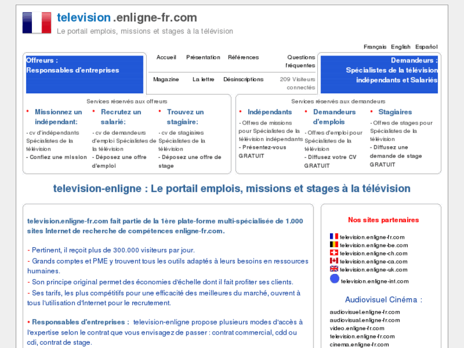Click the Offreurs Responsables d'entreprises banner

click(85, 75)
